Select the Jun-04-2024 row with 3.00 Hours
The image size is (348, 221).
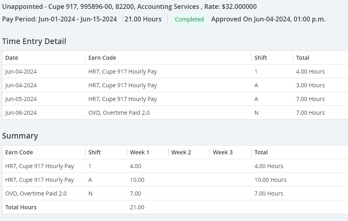(x=175, y=85)
